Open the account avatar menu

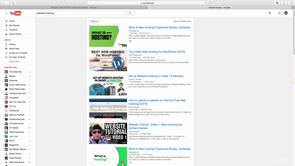(286, 13)
